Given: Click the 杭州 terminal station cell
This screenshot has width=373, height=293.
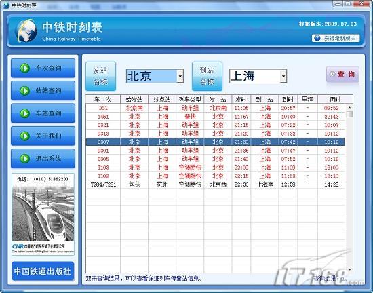Looking at the screenshot, I should click(x=163, y=184).
